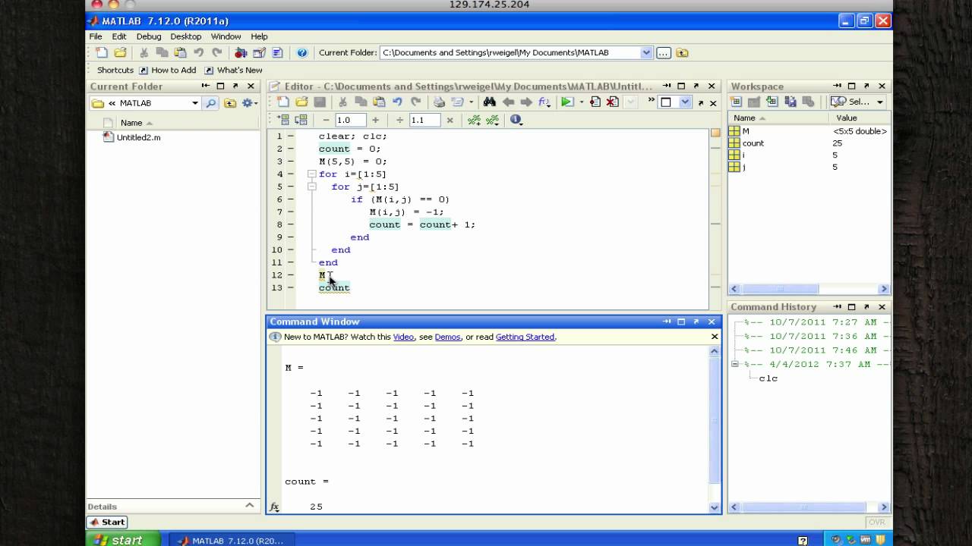Click Browse for folder ellipsis button
The width and height of the screenshot is (972, 546).
click(x=664, y=53)
